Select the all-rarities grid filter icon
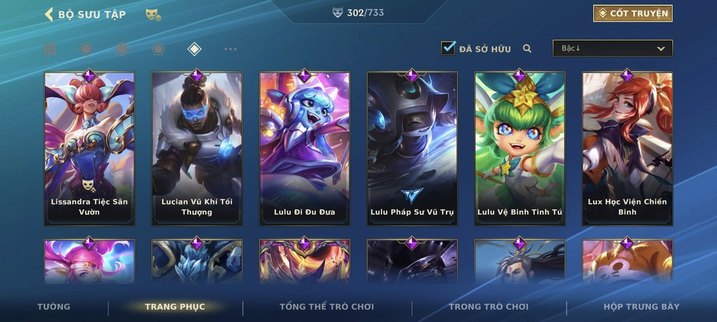The image size is (717, 322). (x=50, y=49)
